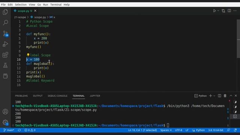Viewport: 240px width, 135px height.
Task: Click the 21-scope breadcrumb folder
Action: tap(20, 17)
